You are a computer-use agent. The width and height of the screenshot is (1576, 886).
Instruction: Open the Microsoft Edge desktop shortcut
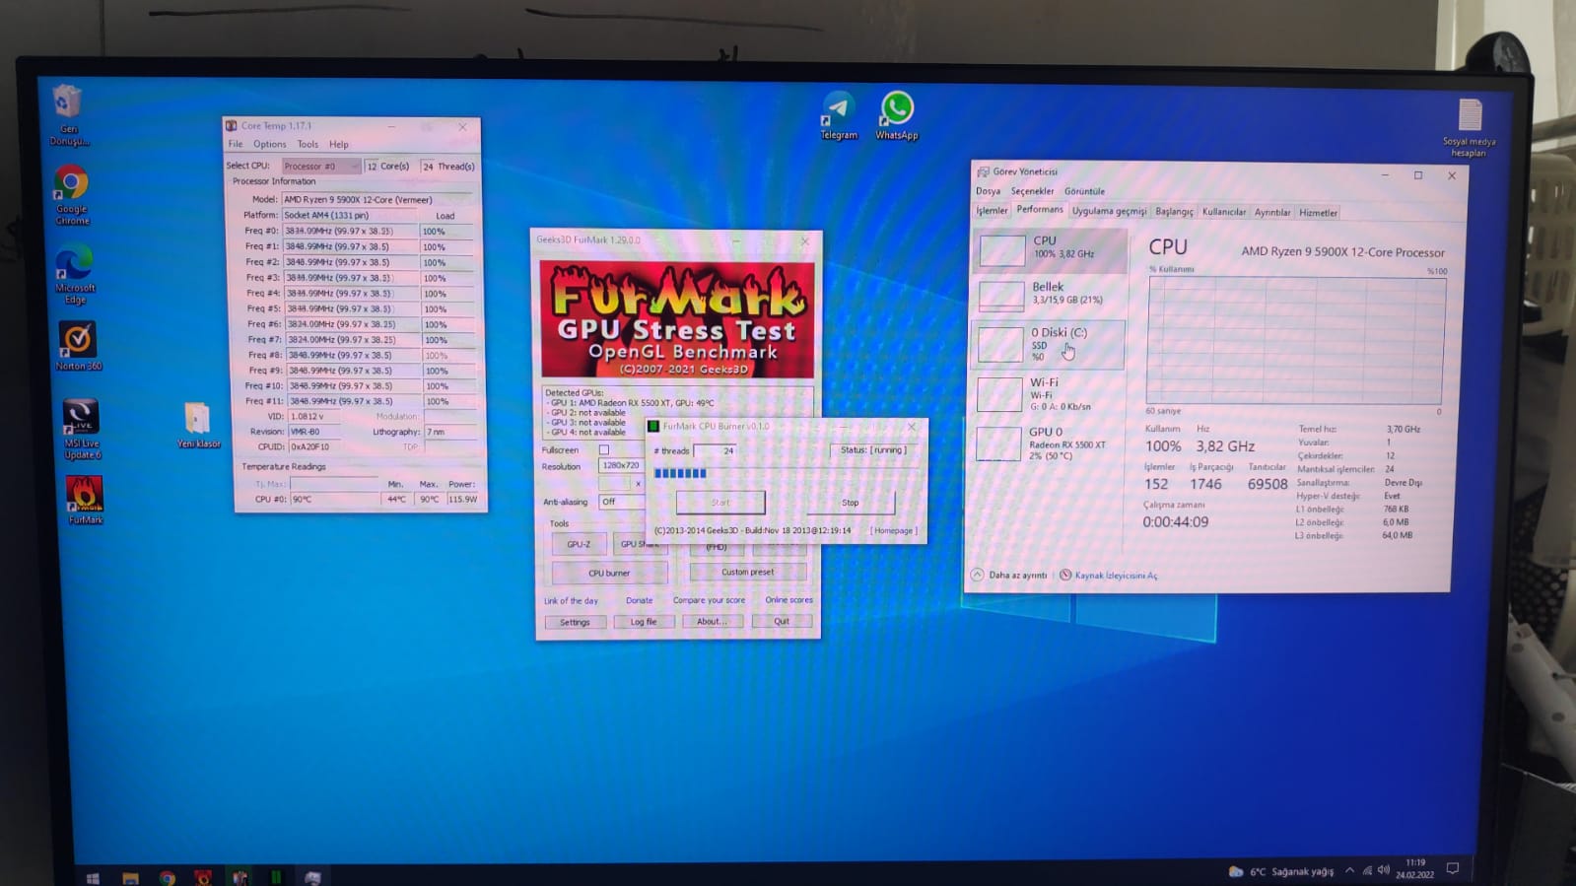click(x=74, y=275)
